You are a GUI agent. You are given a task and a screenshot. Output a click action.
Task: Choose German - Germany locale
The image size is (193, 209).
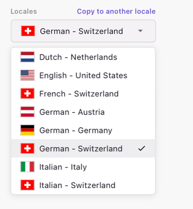coord(83,130)
